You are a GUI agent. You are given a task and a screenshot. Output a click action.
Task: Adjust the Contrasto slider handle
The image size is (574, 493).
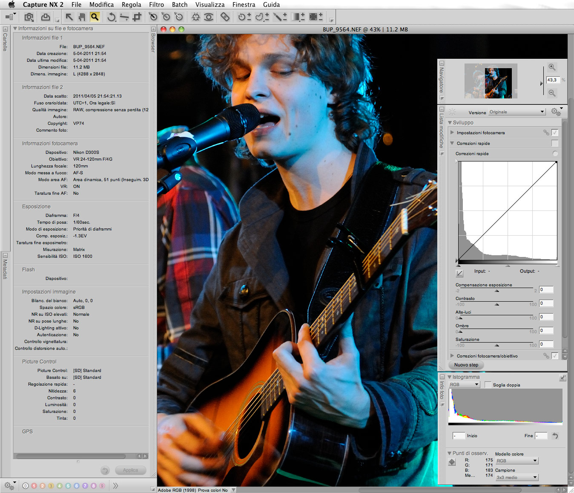[497, 304]
